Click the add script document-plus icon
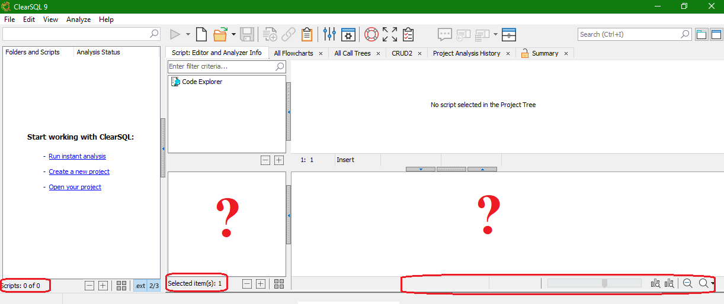This screenshot has width=724, height=304. click(270, 34)
